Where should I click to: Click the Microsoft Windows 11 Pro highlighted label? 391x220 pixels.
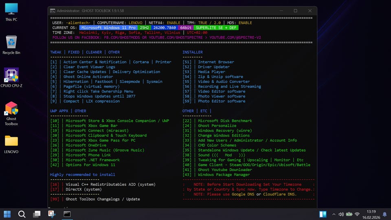coord(108,28)
